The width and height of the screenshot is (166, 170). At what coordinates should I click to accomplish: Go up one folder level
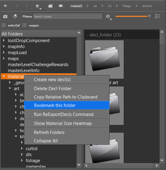(27, 6)
